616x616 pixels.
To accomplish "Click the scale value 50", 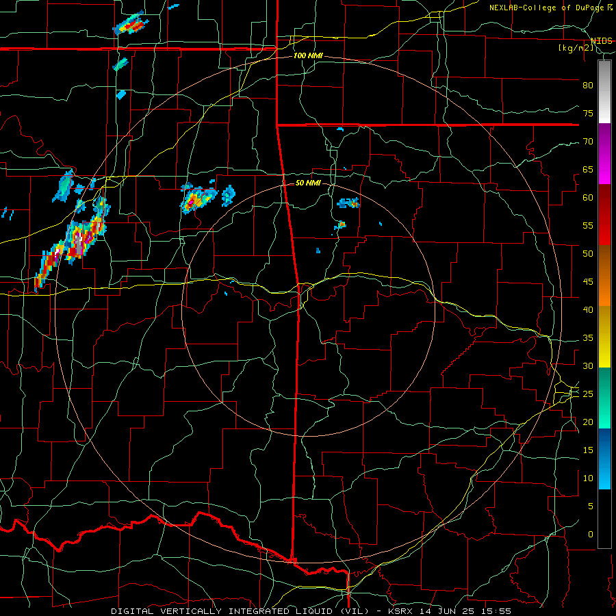I will pos(588,254).
